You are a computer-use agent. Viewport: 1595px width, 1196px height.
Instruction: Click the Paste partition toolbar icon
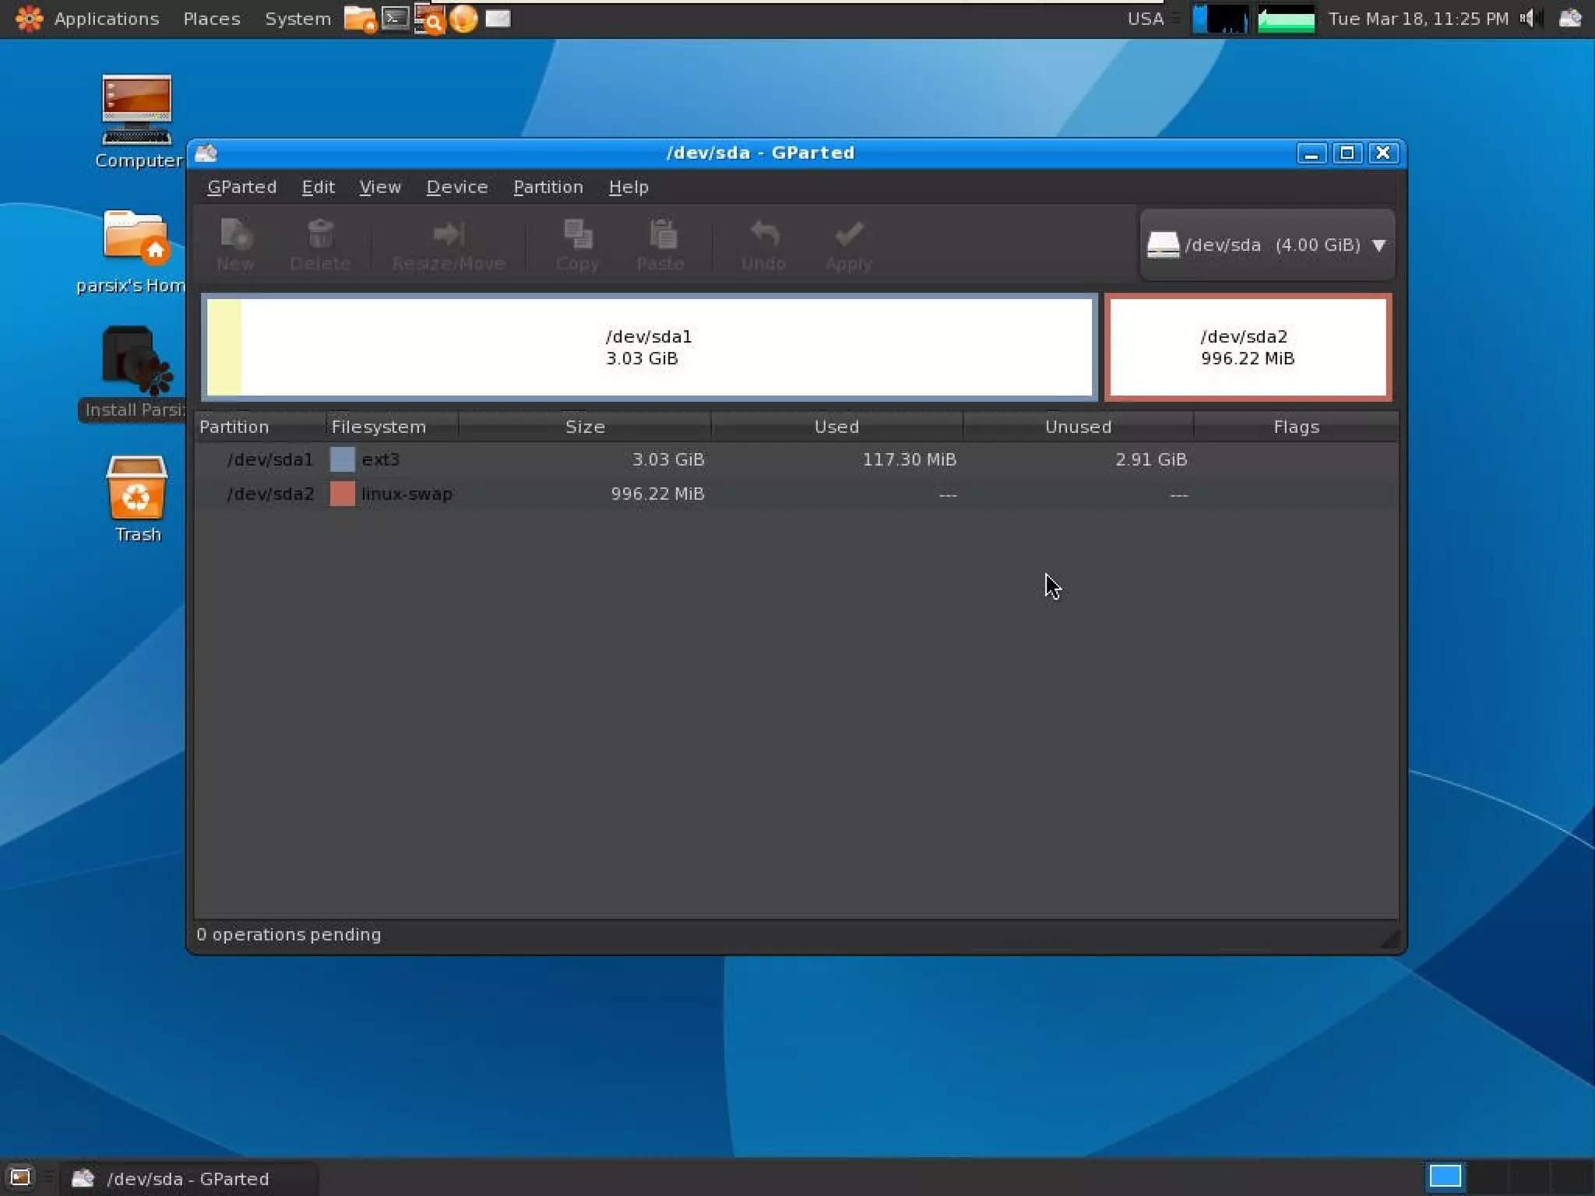pyautogui.click(x=660, y=244)
